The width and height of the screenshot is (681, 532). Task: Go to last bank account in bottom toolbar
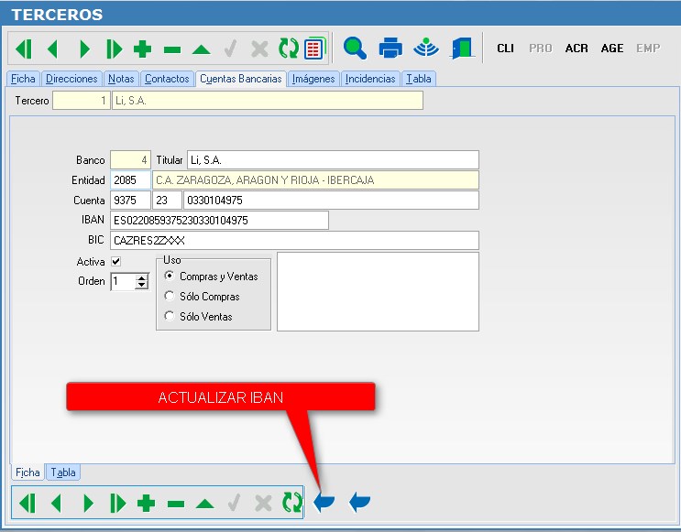point(117,504)
